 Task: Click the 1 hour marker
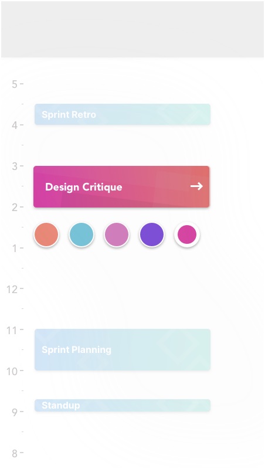click(x=15, y=248)
